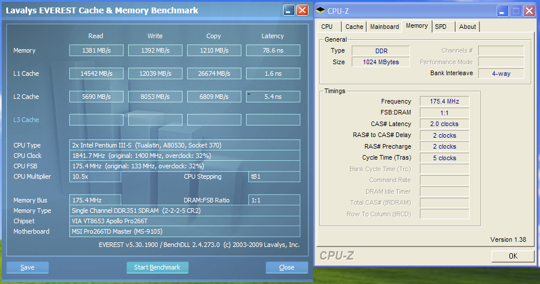Image resolution: width=540 pixels, height=284 pixels.
Task: Click the CPU Clock field 1841.7 MHz
Action: [x=185, y=156]
